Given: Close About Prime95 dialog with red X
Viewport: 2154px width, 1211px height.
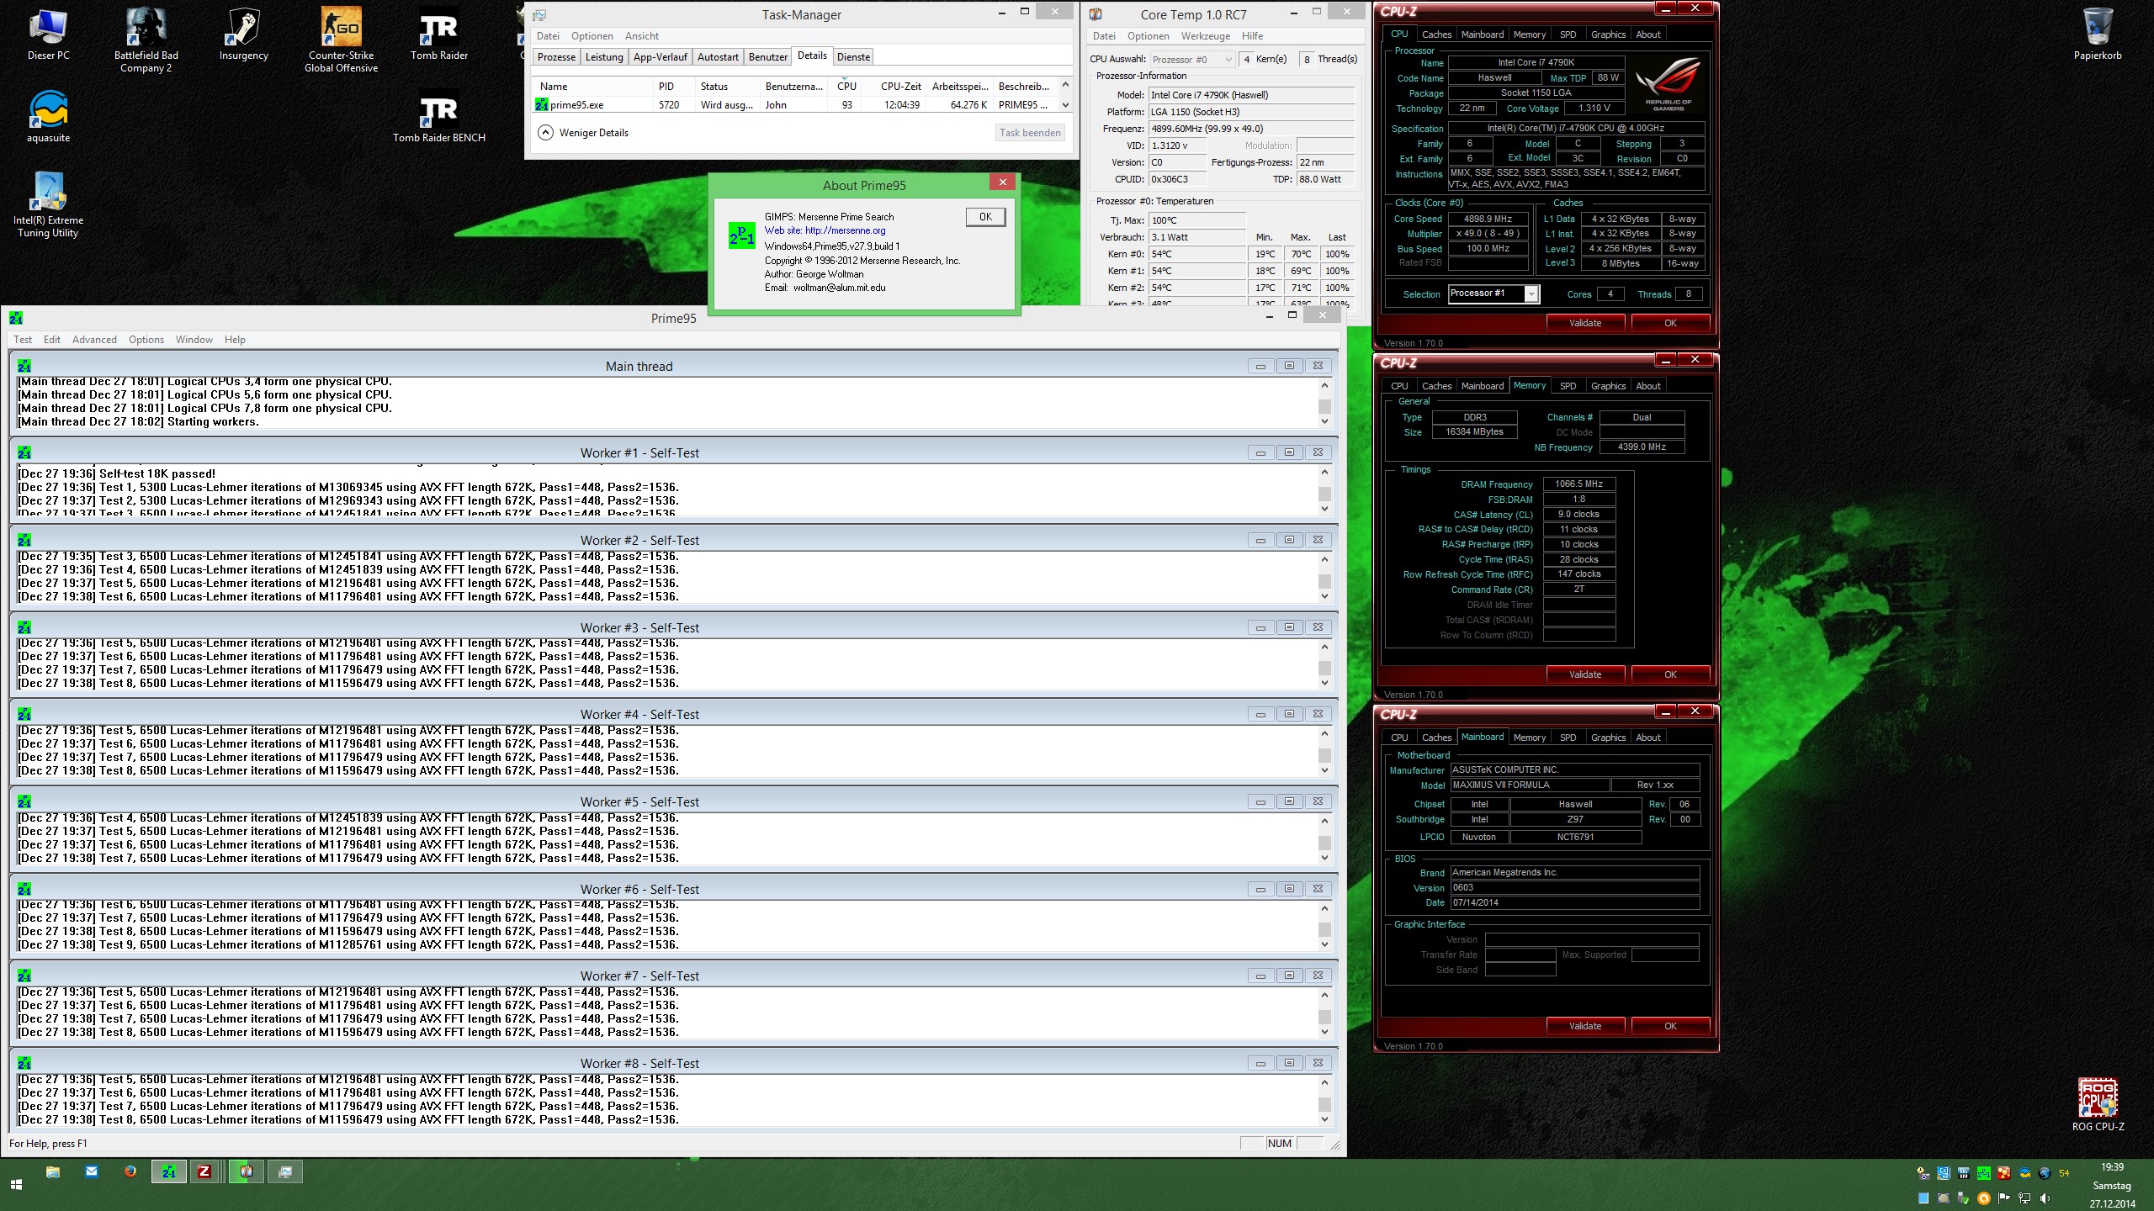Looking at the screenshot, I should click(1002, 182).
